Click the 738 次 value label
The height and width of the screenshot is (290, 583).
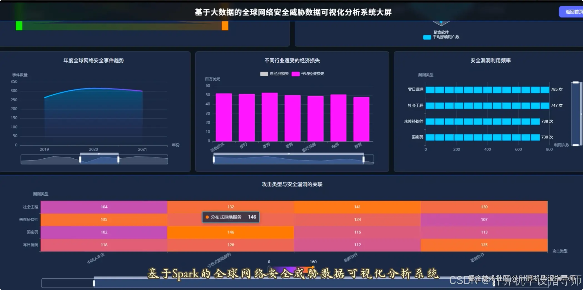pos(547,121)
